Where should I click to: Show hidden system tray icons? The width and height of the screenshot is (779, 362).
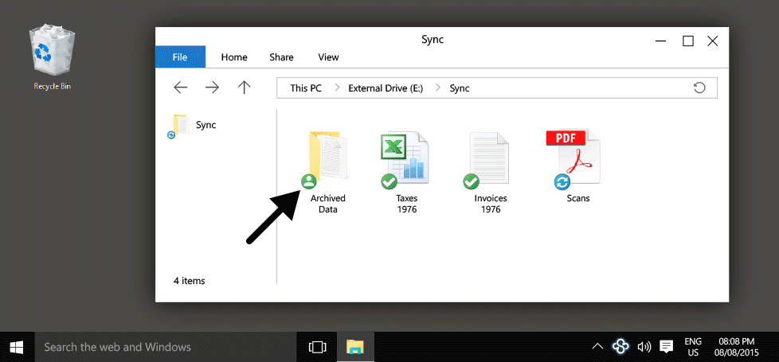(x=597, y=347)
